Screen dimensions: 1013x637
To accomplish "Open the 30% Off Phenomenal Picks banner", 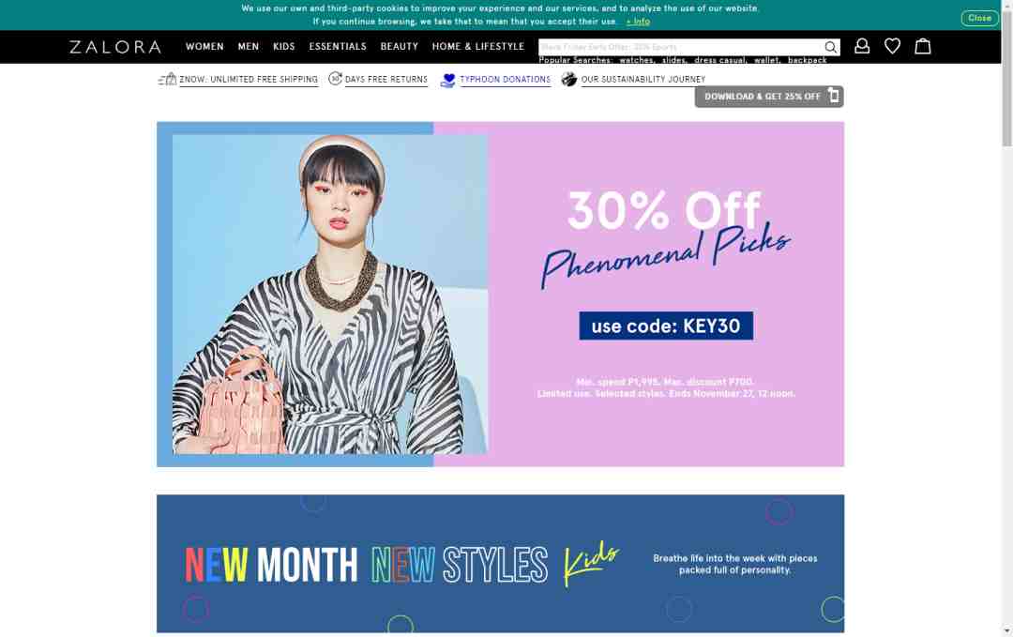I will pyautogui.click(x=500, y=294).
